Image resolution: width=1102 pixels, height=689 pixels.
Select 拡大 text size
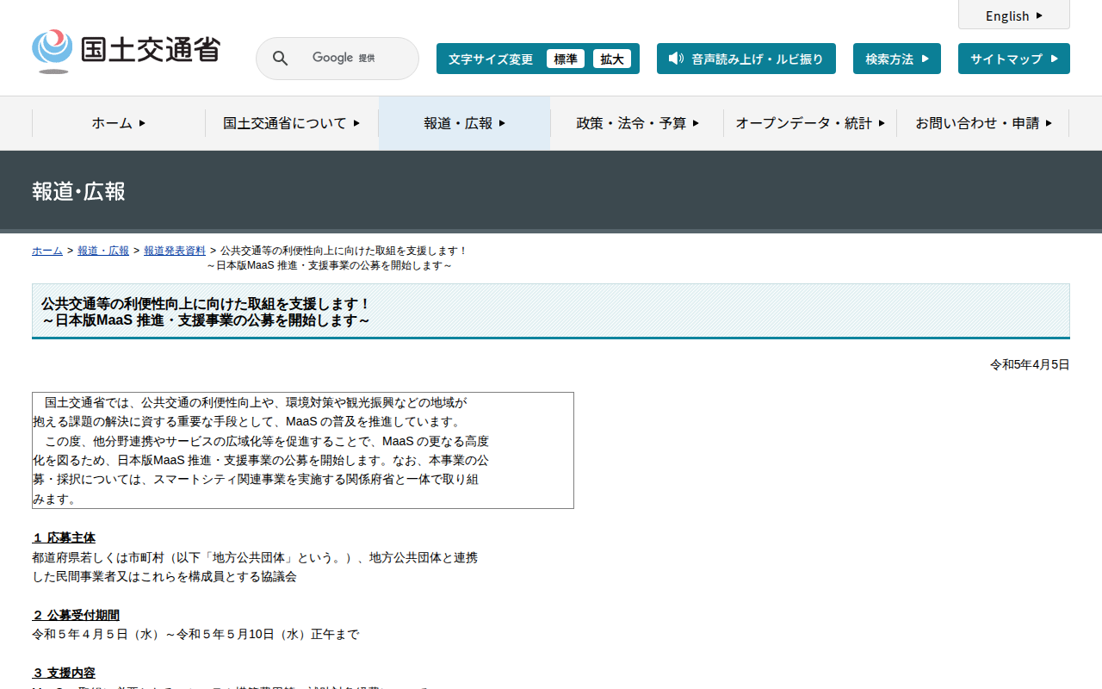tap(612, 59)
